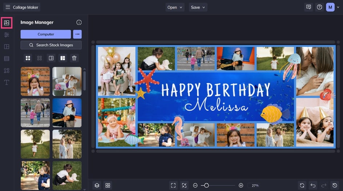Screen dimensions: 343x191
Task: Click the undo arrow icon
Action: 313,185
